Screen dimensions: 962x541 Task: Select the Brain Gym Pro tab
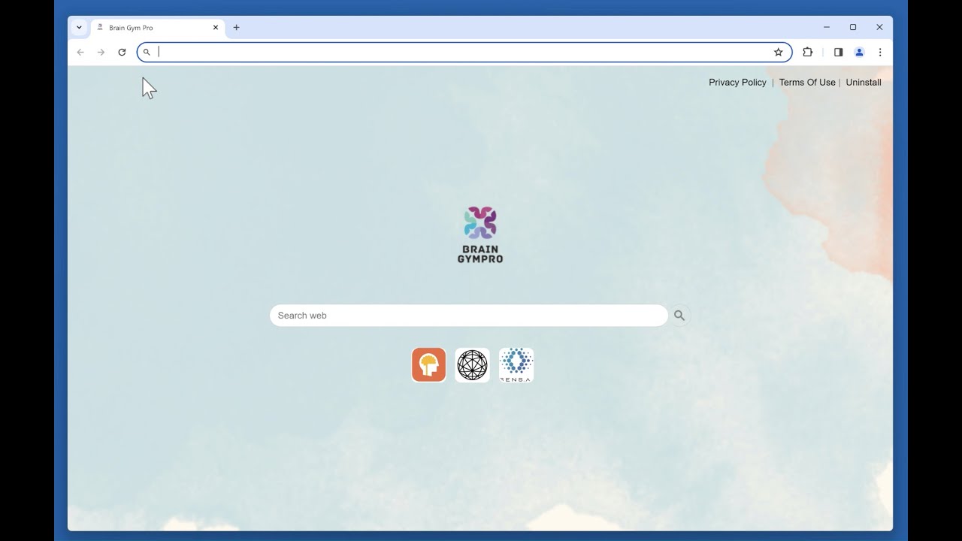tap(158, 27)
